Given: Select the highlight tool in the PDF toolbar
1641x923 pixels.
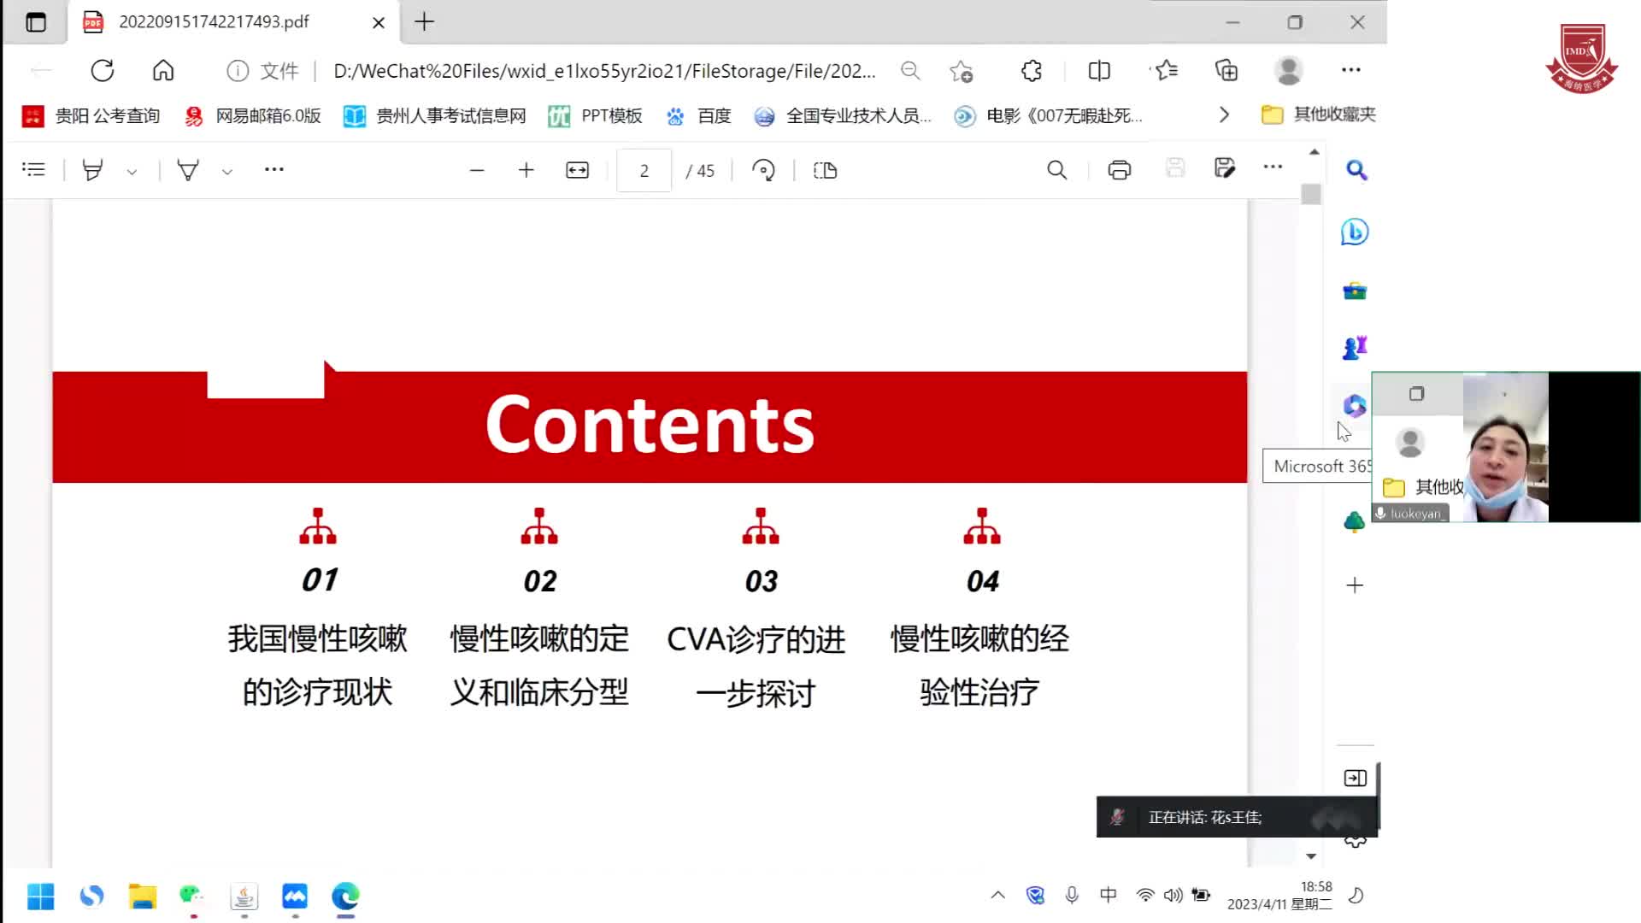Looking at the screenshot, I should (x=94, y=170).
